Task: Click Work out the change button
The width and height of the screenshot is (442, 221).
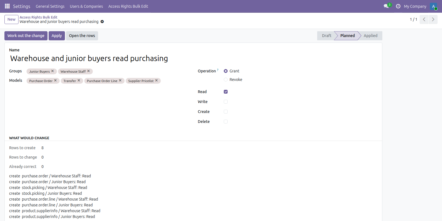Action: pyautogui.click(x=26, y=36)
